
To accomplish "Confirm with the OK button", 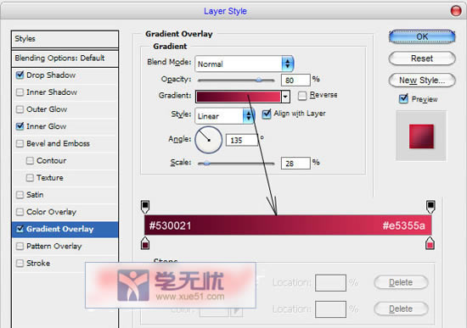I will [422, 37].
